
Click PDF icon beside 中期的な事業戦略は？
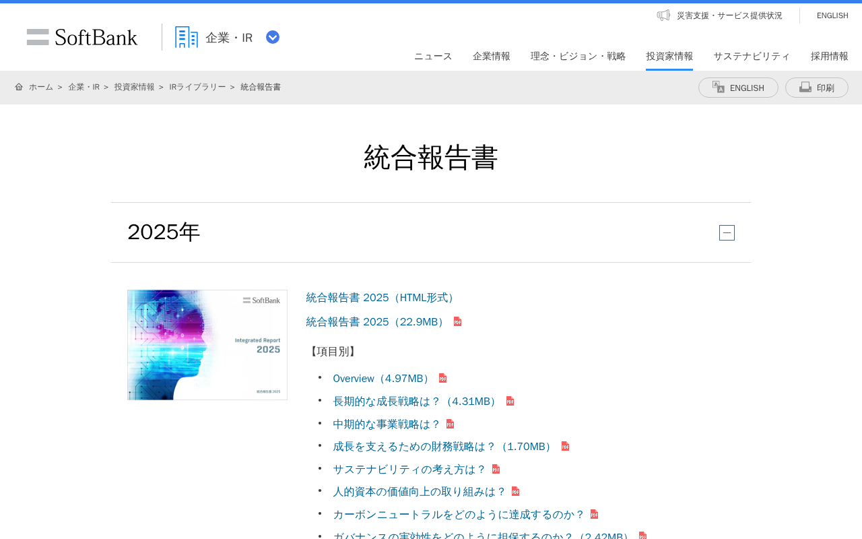[x=450, y=424]
